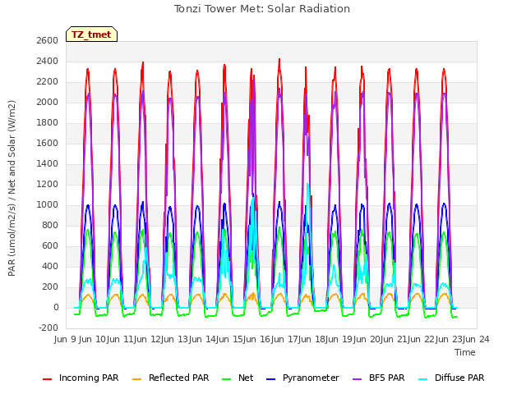526x394 pixels.
Task: Click the 600 y-axis tick value
Action: [50, 246]
